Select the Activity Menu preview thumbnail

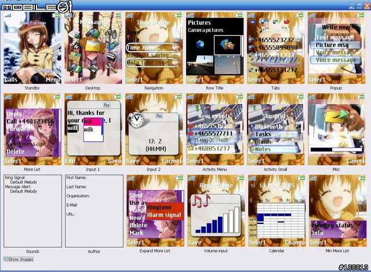[214, 129]
